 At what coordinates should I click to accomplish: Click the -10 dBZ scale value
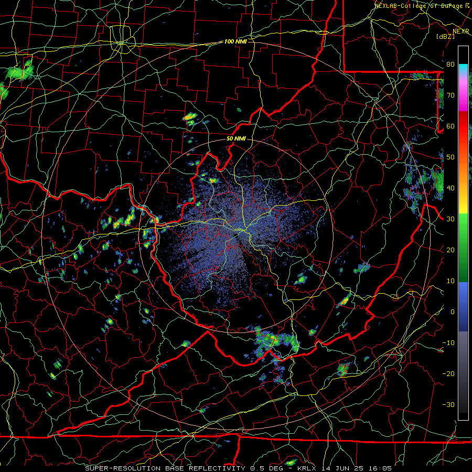[448, 343]
